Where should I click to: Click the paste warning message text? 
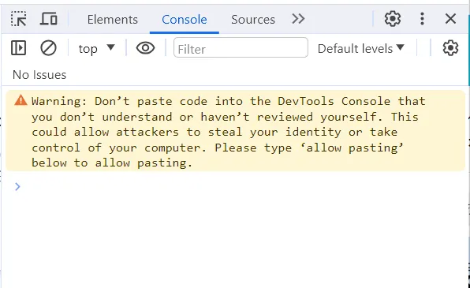[229, 132]
